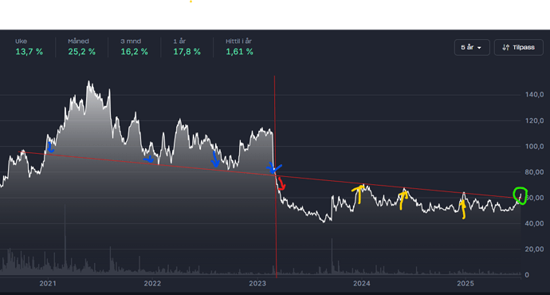Click the red arrow annotation under the trendline

281,184
